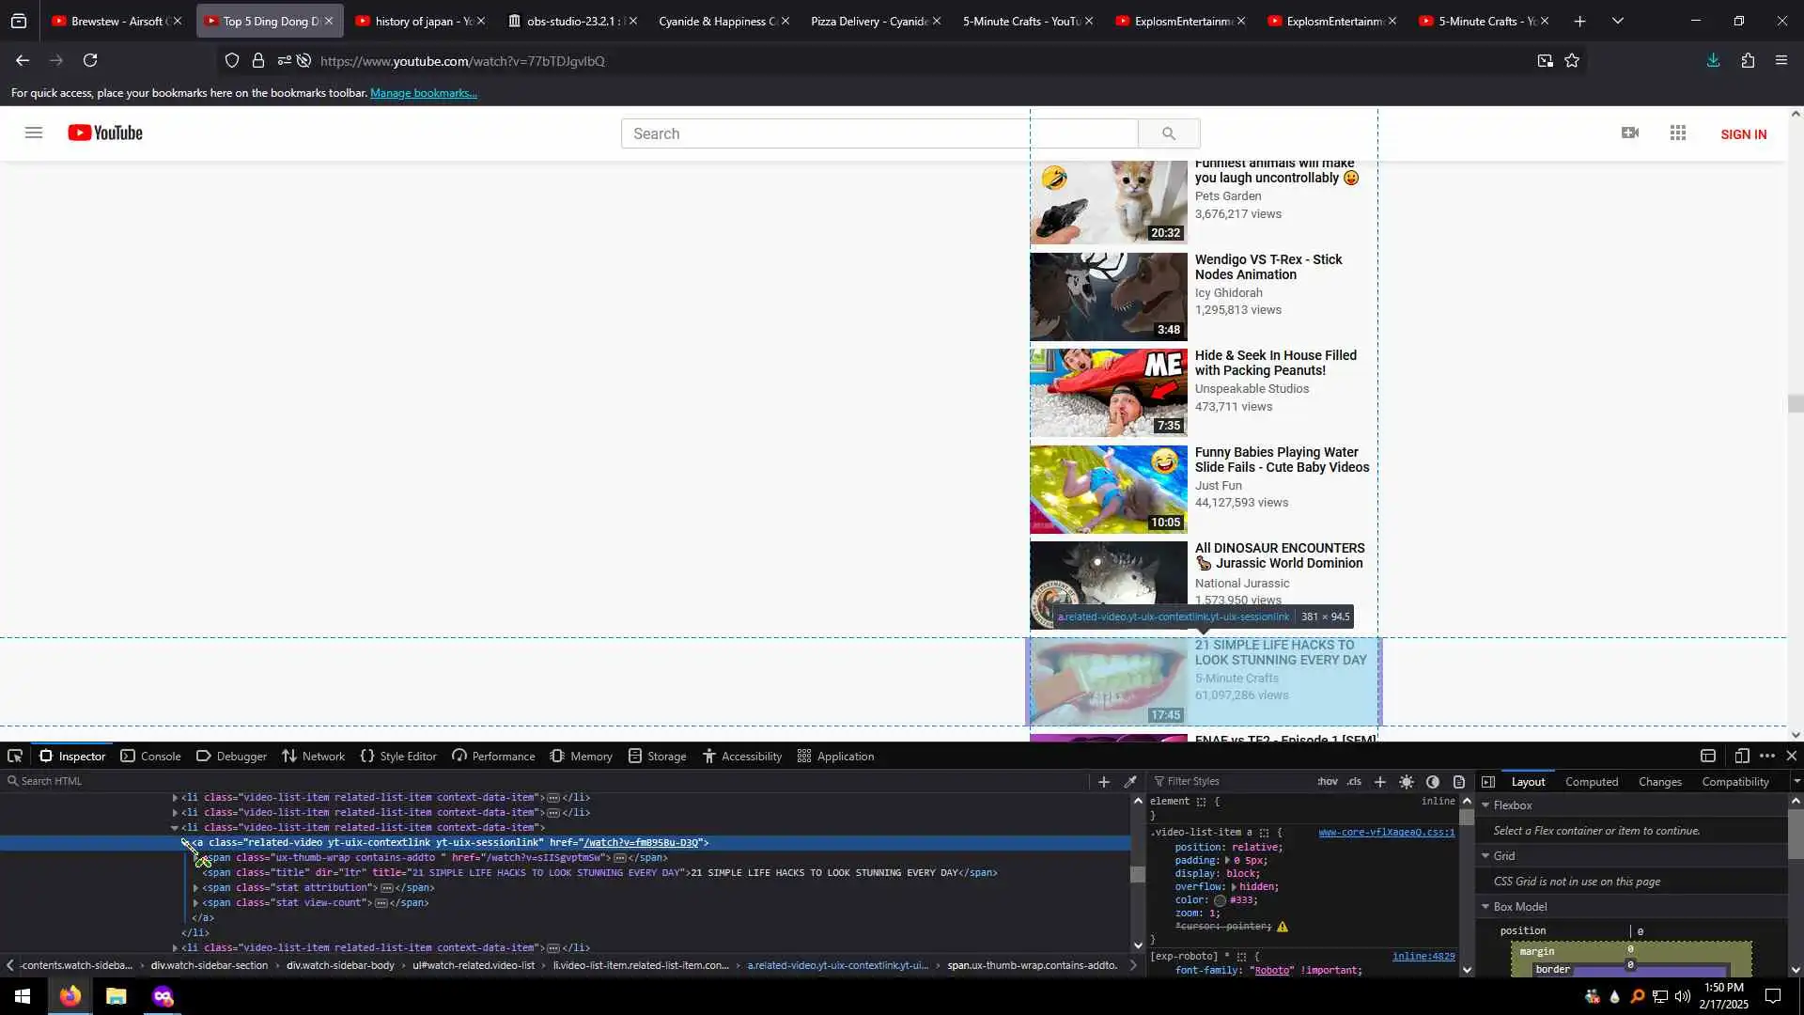
Task: Click the Manage bookmarks link
Action: 423,93
